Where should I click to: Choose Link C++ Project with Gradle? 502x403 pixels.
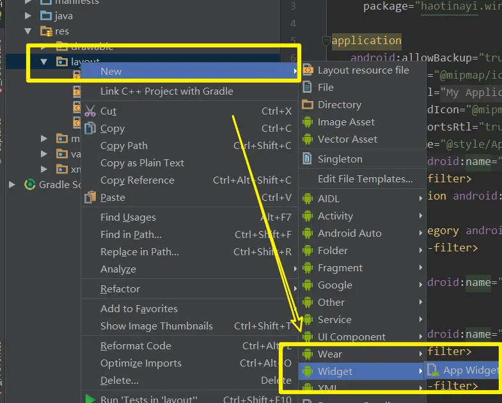(190, 91)
